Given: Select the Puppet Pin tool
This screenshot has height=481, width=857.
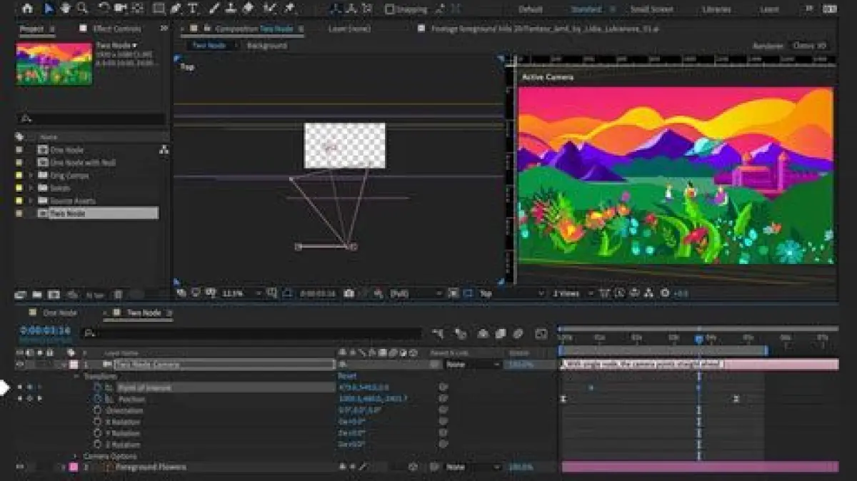Looking at the screenshot, I should [x=289, y=9].
